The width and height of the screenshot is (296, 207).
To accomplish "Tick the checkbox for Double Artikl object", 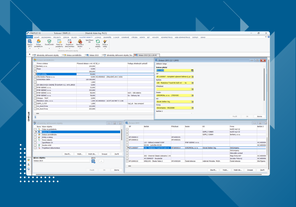I will (35, 145).
